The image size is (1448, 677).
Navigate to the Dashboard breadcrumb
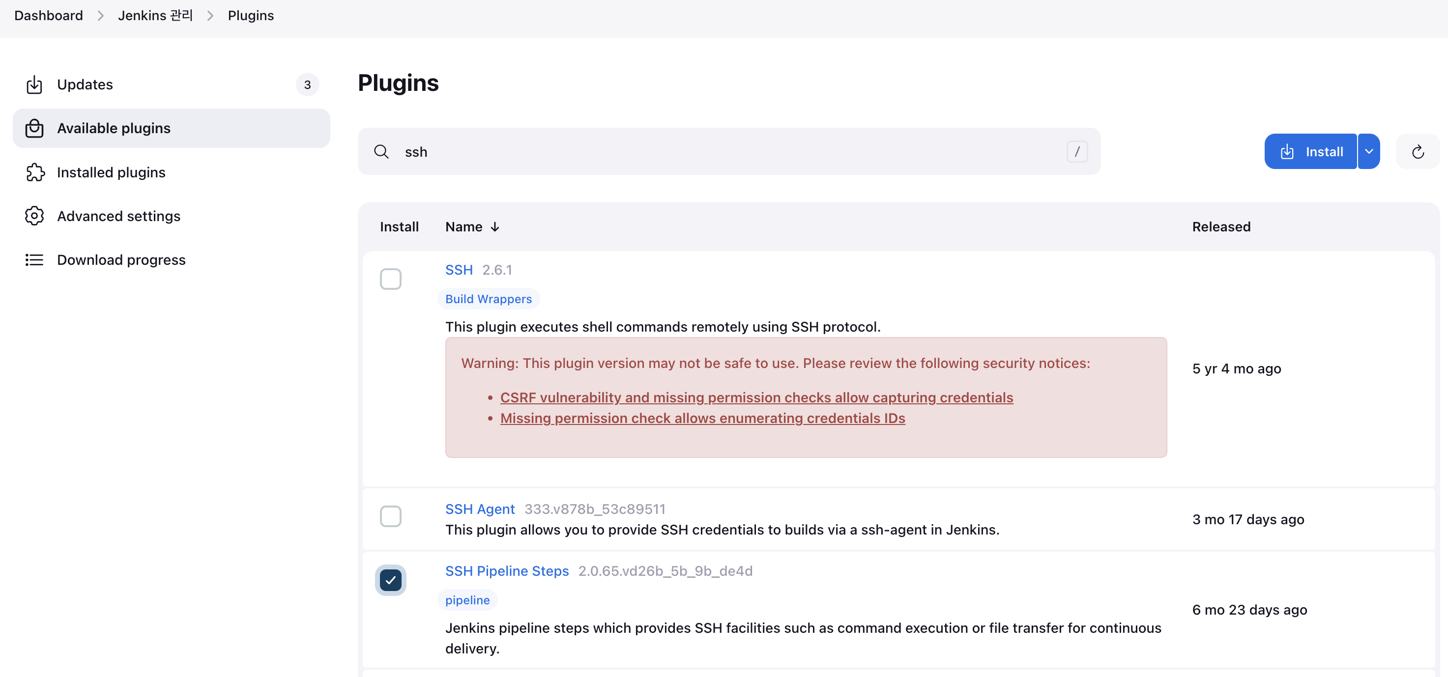[x=48, y=16]
